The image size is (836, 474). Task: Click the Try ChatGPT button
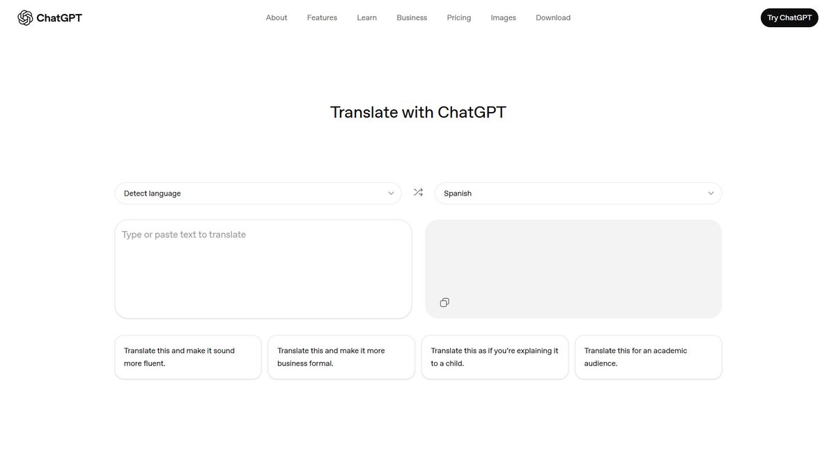(789, 18)
